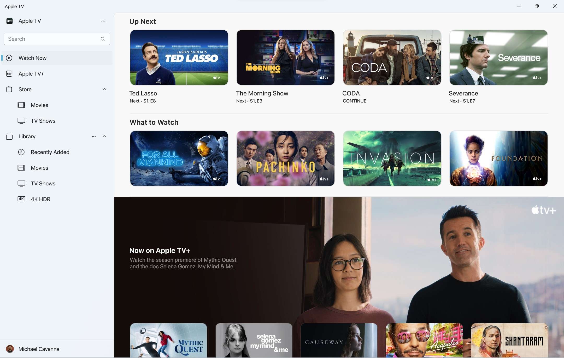The height and width of the screenshot is (358, 564).
Task: Select the TV Shows icon under Library
Action: 21,184
